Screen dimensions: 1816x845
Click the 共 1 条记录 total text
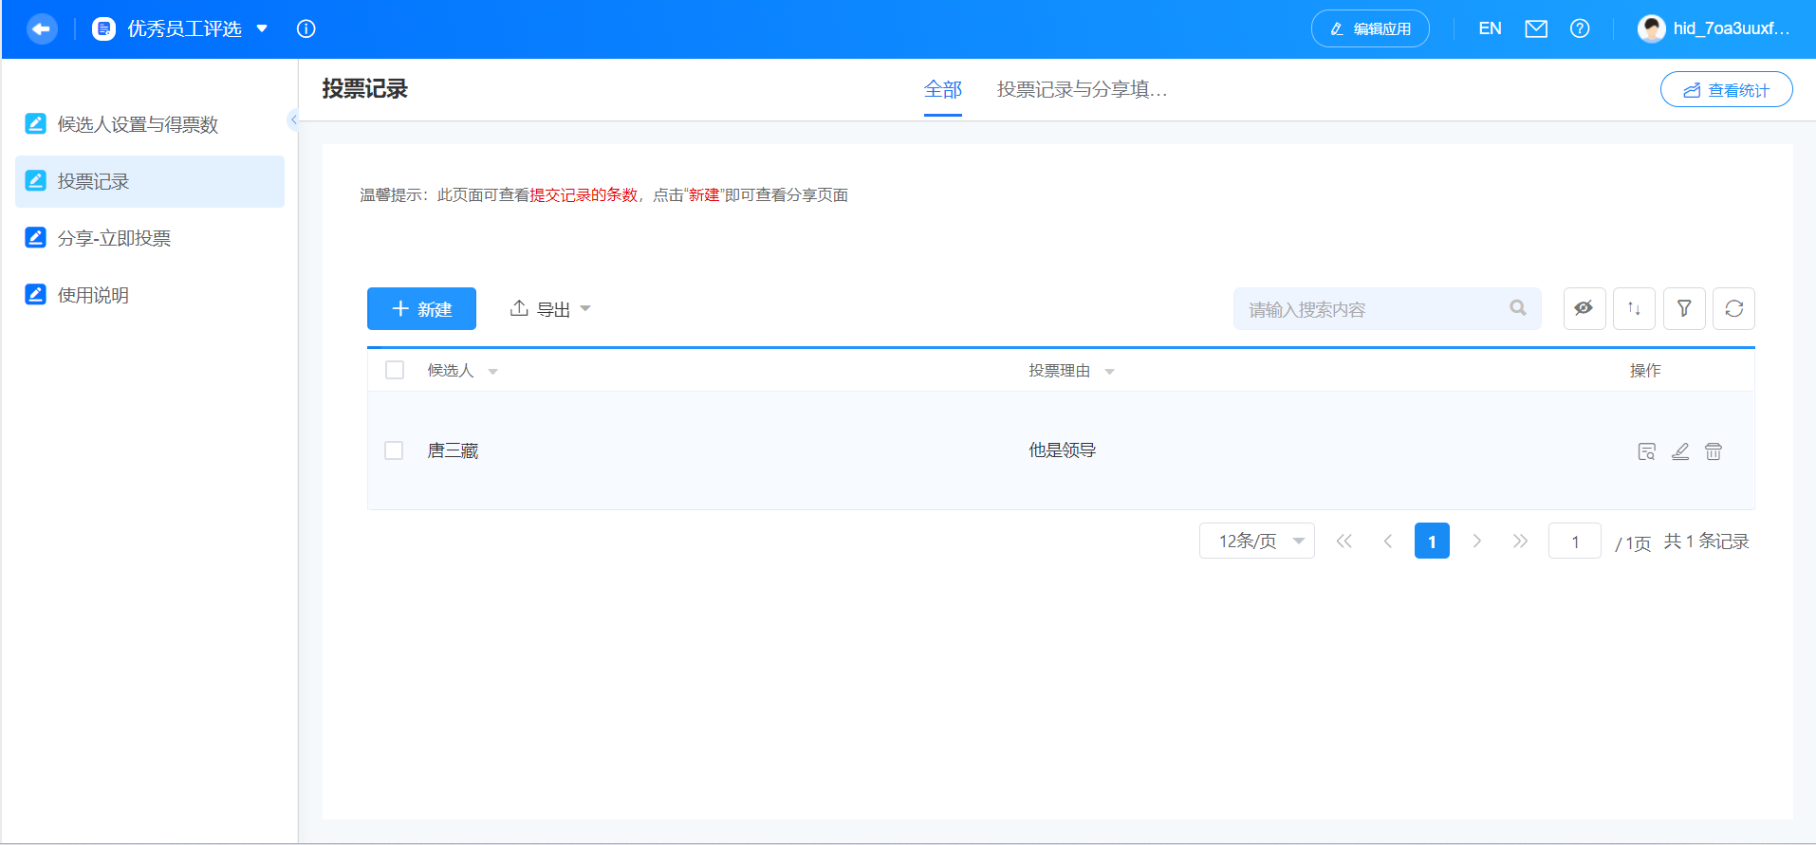(x=1707, y=542)
